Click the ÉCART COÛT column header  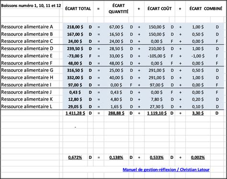point(159,9)
